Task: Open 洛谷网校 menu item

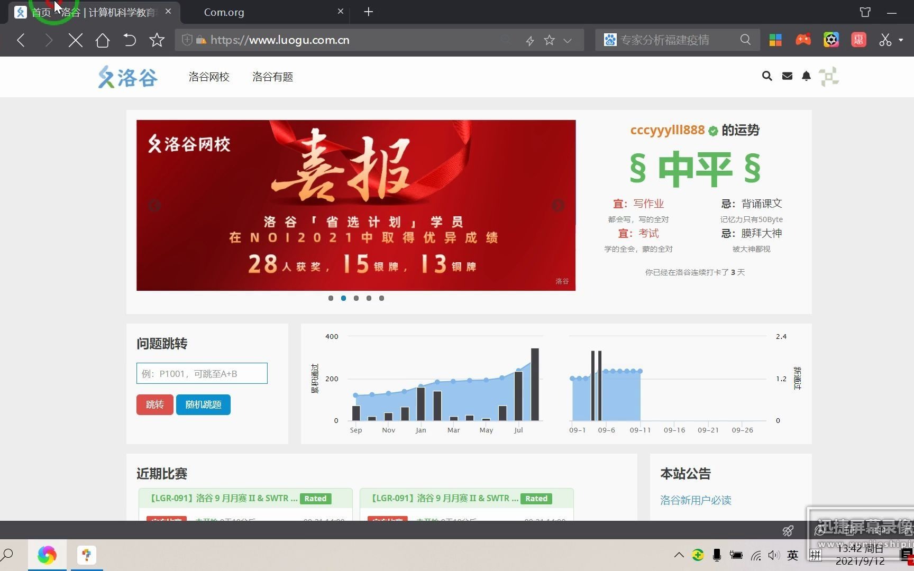Action: pos(209,77)
